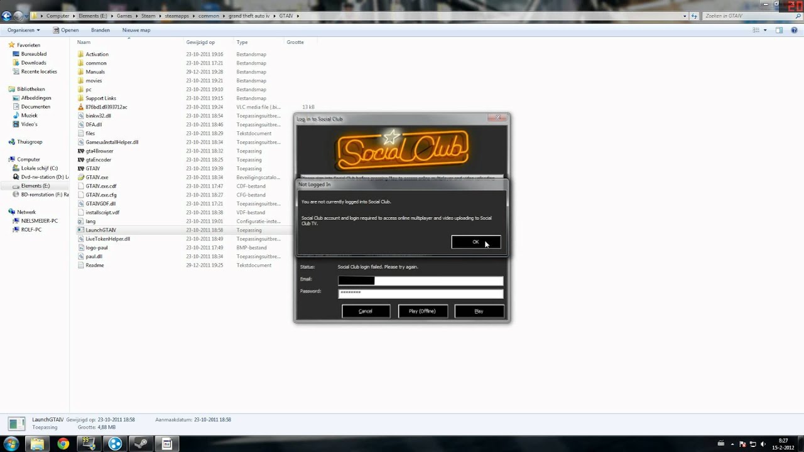Click Branden in the Explorer toolbar
Viewport: 804px width, 452px height.
[100, 30]
